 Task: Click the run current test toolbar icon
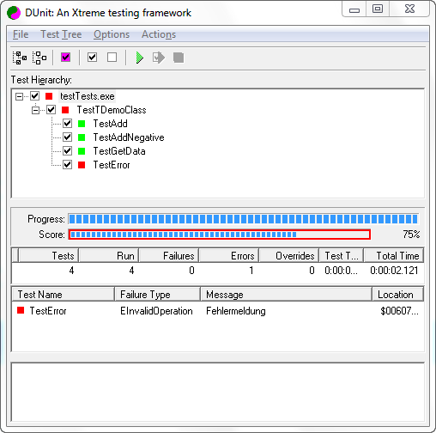coord(159,58)
